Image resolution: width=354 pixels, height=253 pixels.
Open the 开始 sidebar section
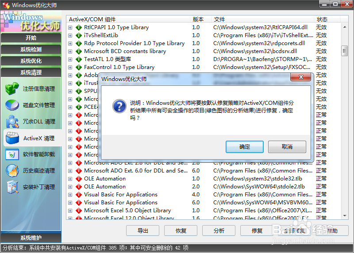point(31,38)
